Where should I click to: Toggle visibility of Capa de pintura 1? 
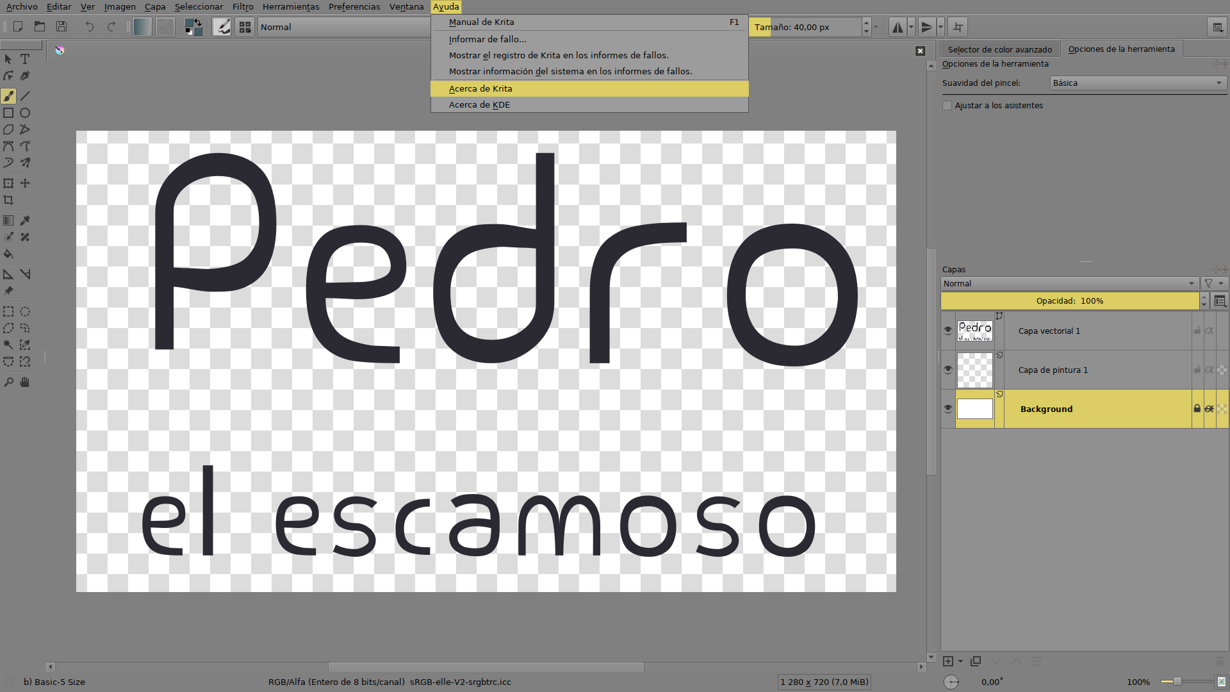click(948, 370)
